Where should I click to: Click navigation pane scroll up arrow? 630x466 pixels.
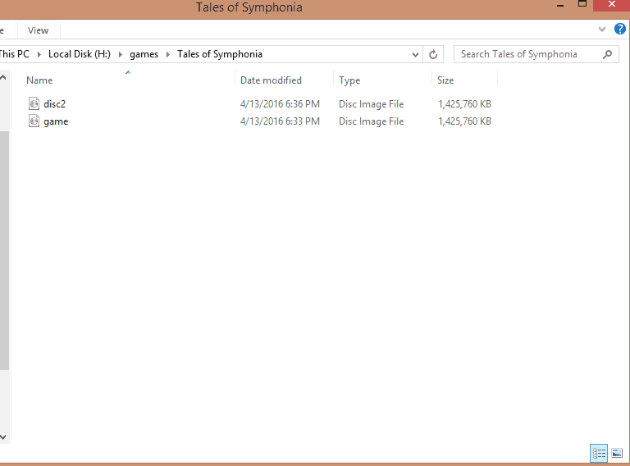3,78
